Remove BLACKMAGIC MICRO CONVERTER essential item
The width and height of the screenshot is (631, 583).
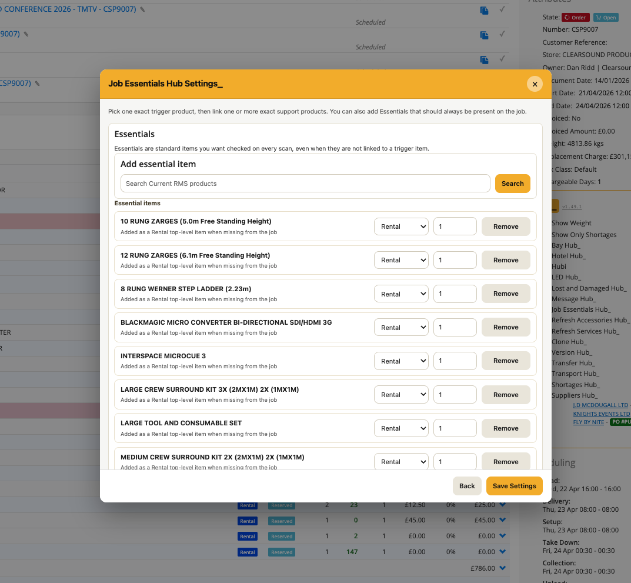tap(506, 327)
